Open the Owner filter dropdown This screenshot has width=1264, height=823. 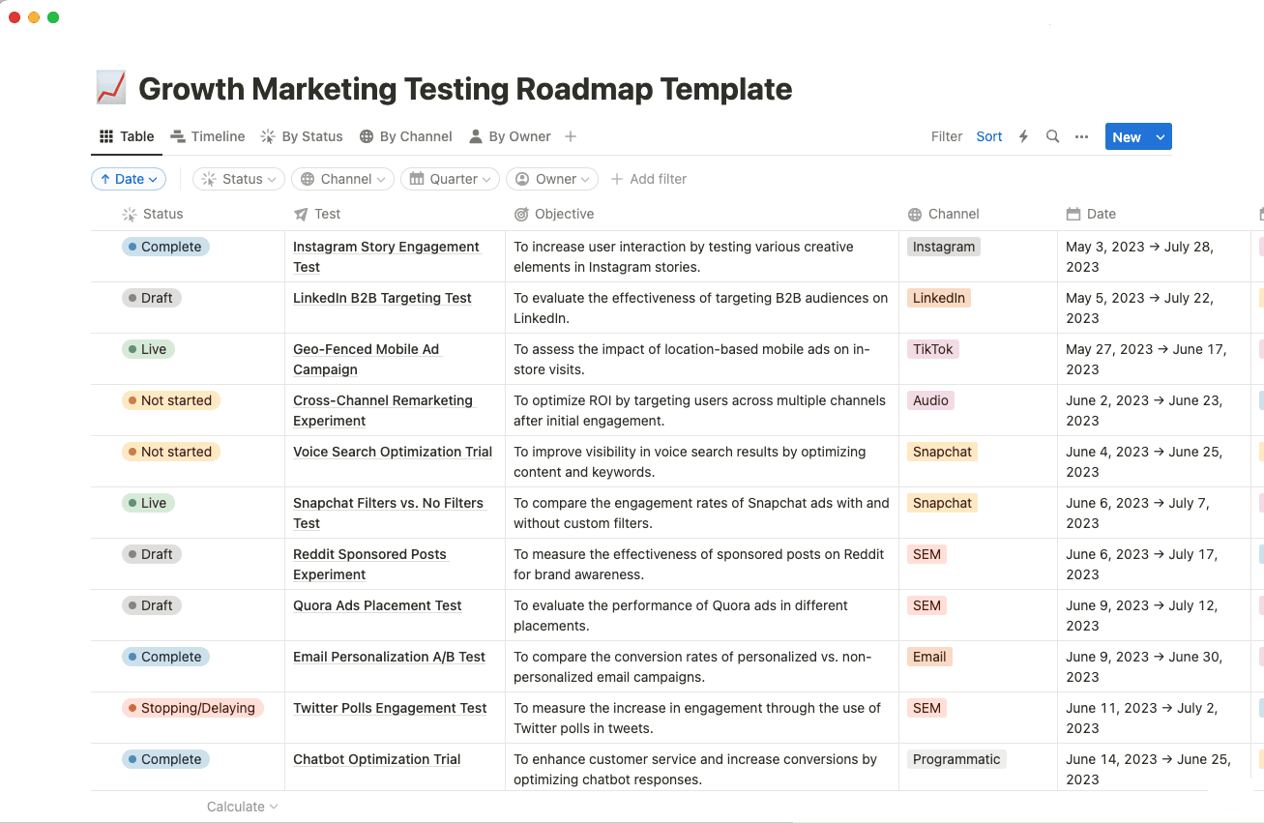coord(552,179)
